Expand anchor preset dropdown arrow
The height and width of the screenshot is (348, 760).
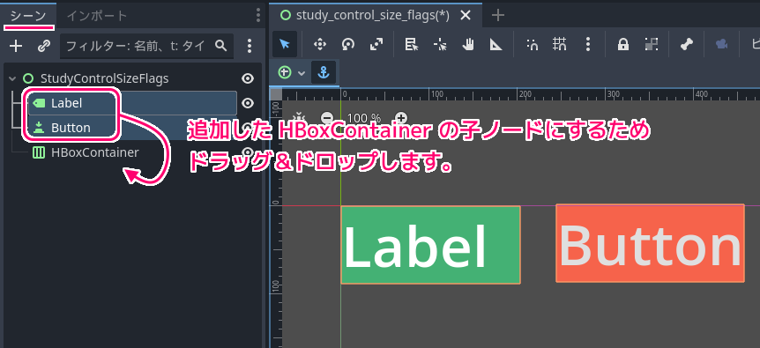(x=302, y=73)
